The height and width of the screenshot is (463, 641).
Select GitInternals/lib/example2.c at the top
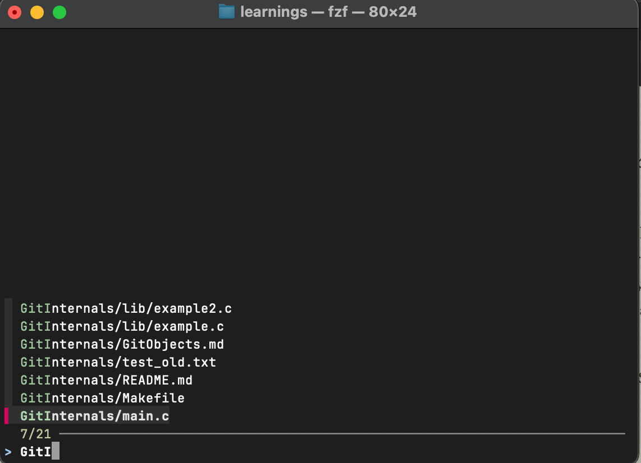tap(126, 308)
